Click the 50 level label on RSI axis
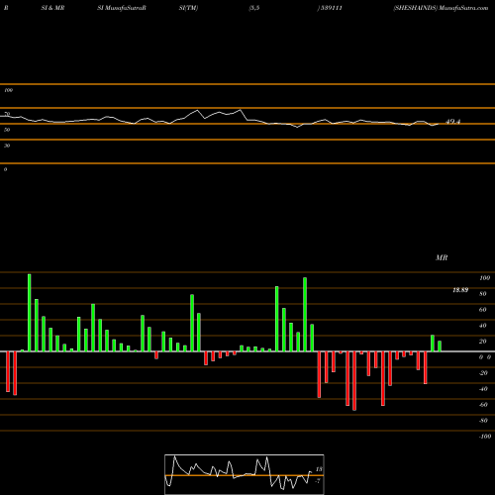Screen dimensions: 495x495 7,130
